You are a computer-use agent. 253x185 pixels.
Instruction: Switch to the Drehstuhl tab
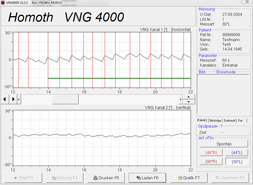229,120
